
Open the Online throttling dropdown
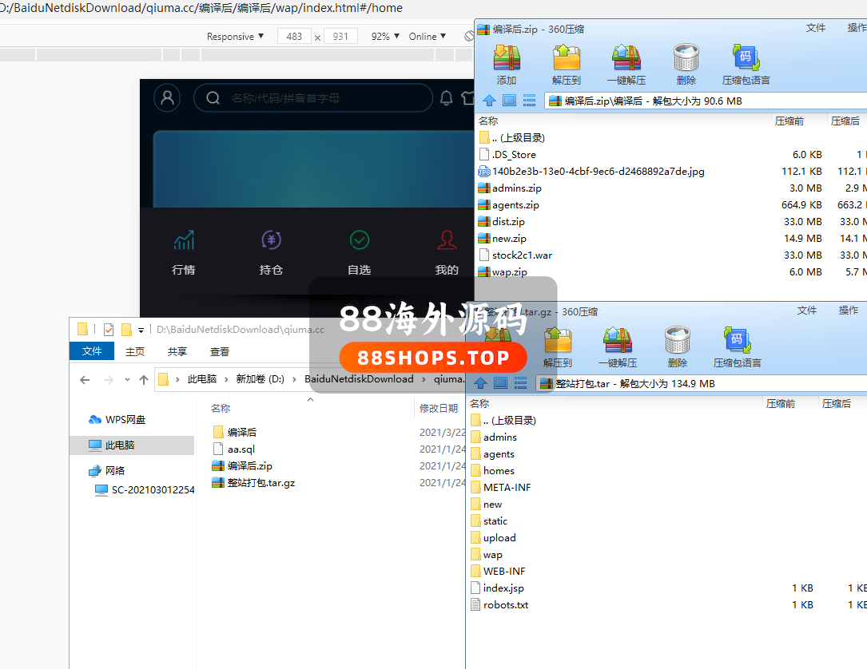click(x=428, y=37)
